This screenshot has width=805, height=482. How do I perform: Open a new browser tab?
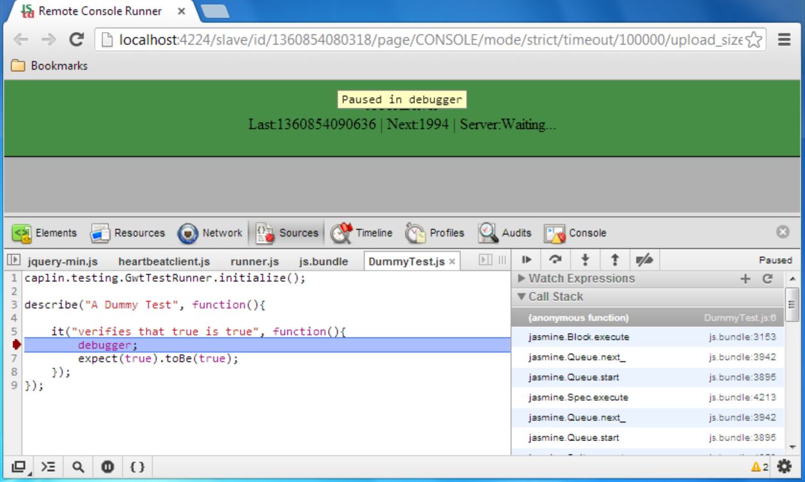point(215,11)
